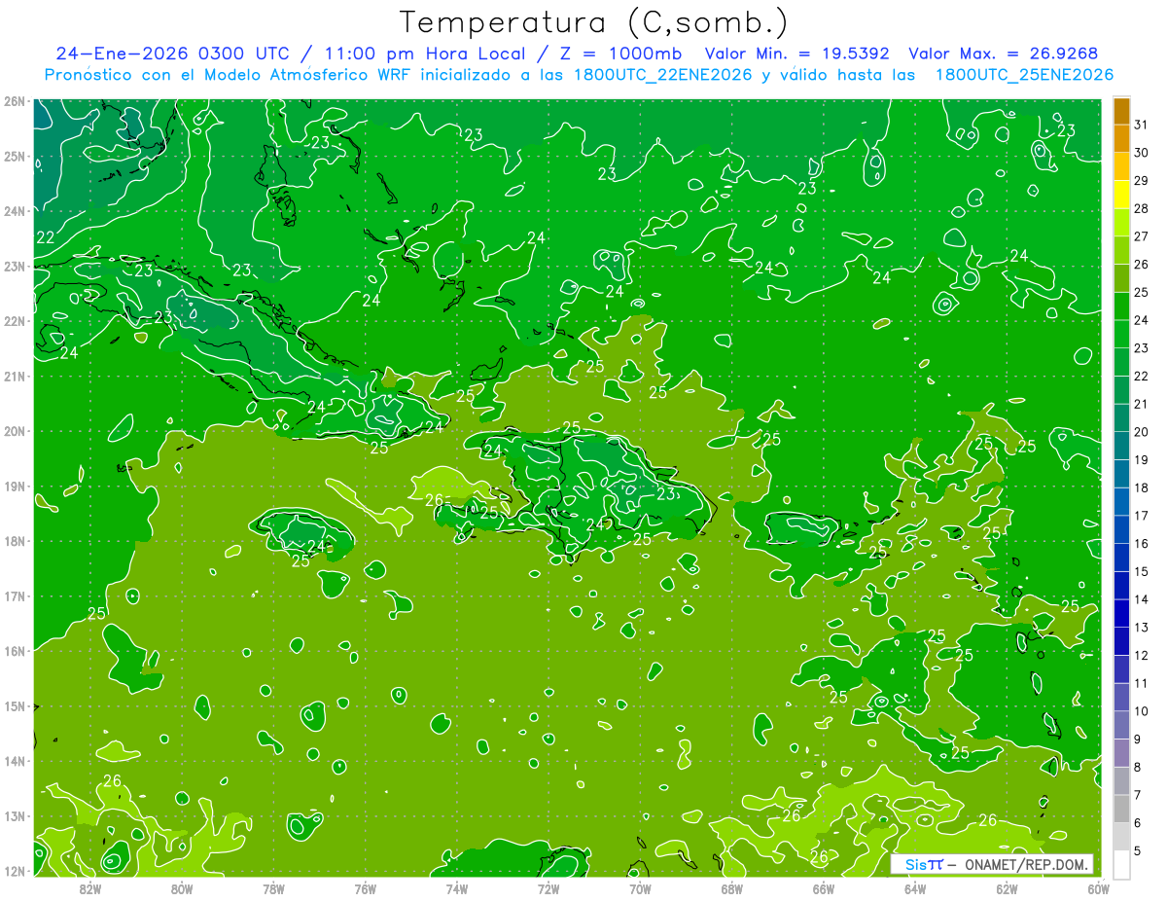1167x902 pixels.
Task: Click the "18N" latitude axis label
Action: coord(15,541)
